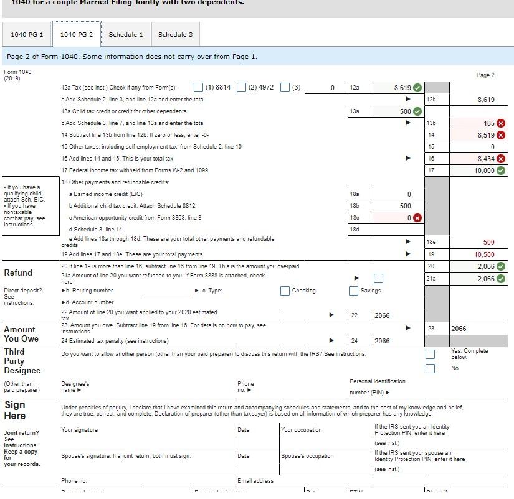The image size is (514, 499).
Task: Edit the line 20 overpaid amount field
Action: (478, 266)
